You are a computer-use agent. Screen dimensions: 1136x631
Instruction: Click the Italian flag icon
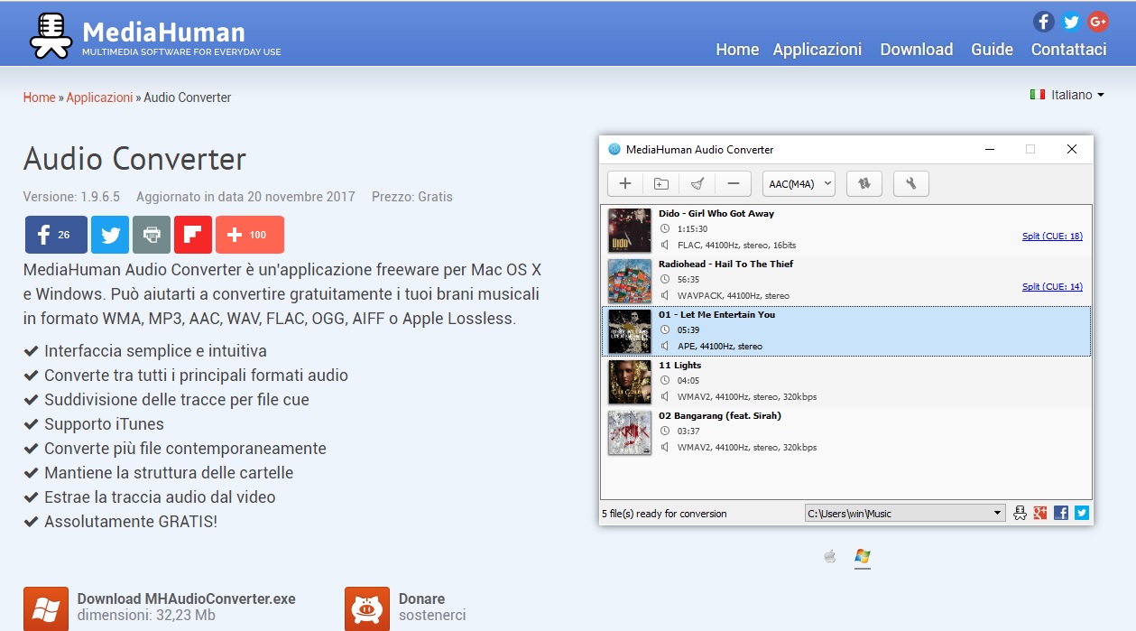point(1038,95)
